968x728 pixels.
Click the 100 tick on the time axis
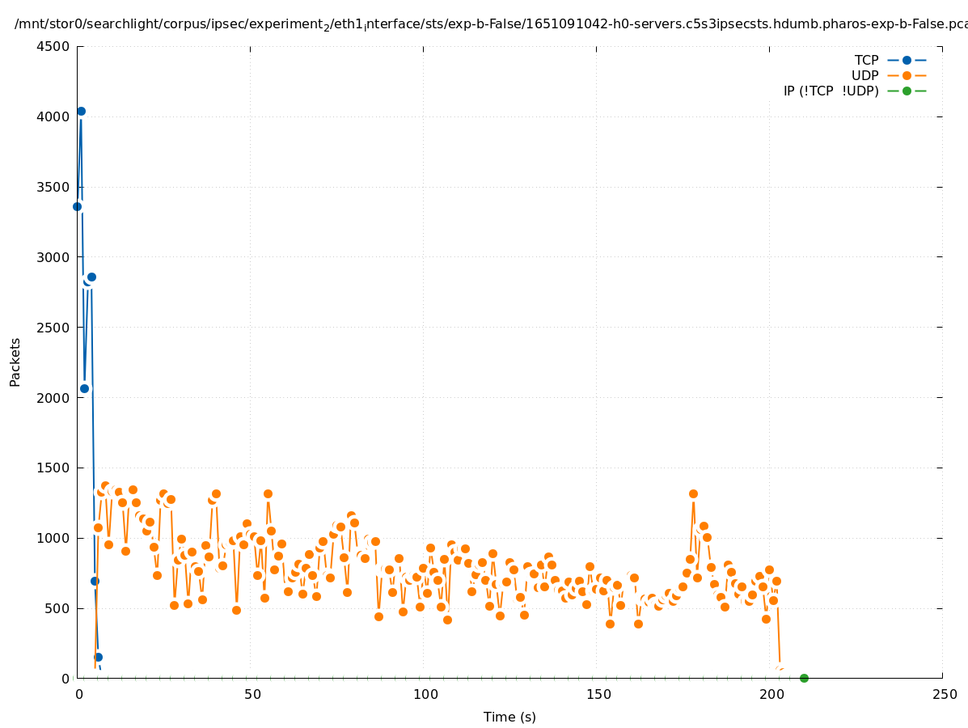(x=425, y=694)
